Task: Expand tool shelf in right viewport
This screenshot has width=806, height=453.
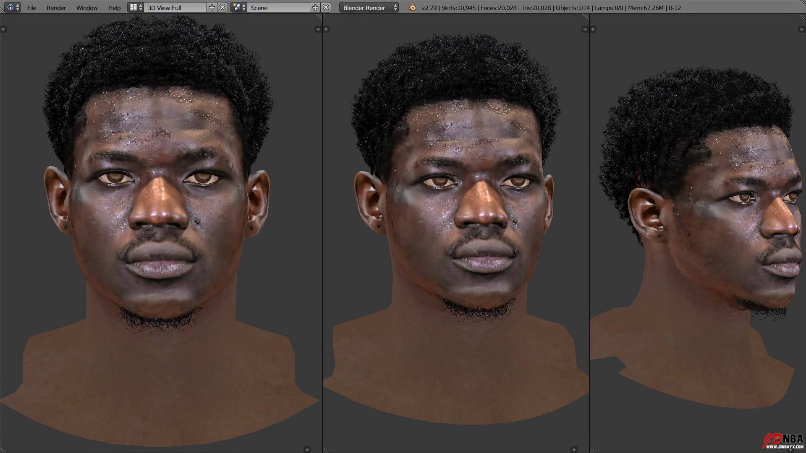Action: pos(593,29)
